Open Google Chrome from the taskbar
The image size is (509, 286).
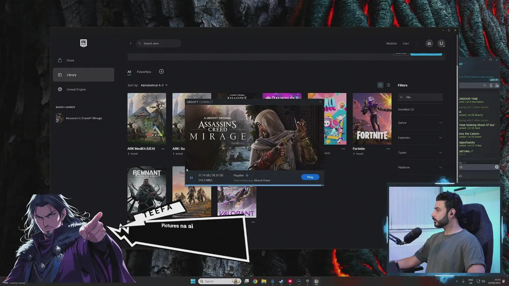pyautogui.click(x=255, y=281)
